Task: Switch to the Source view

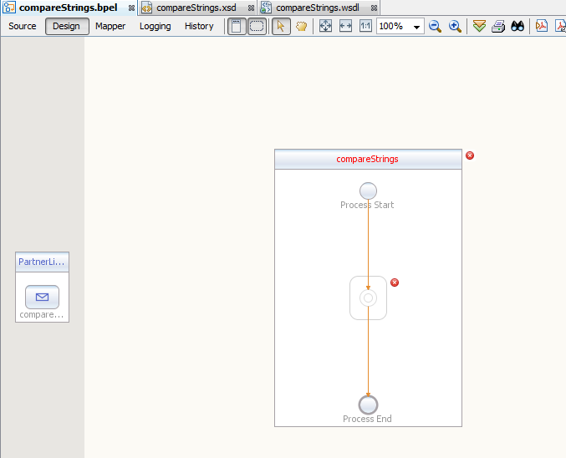Action: (23, 26)
